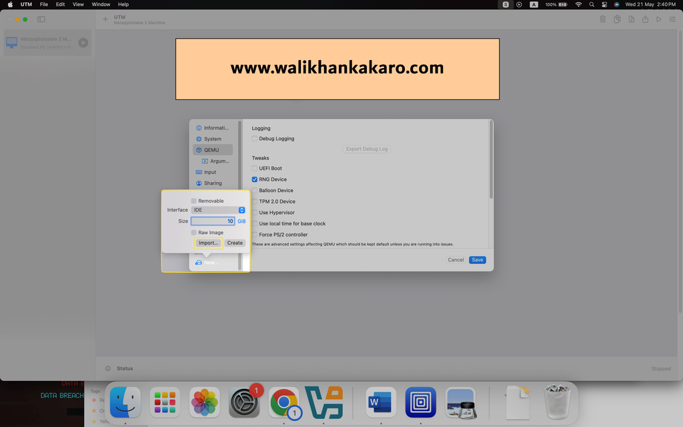Uncheck RNG Device checkbox
Viewport: 683px width, 427px height.
coord(254,179)
